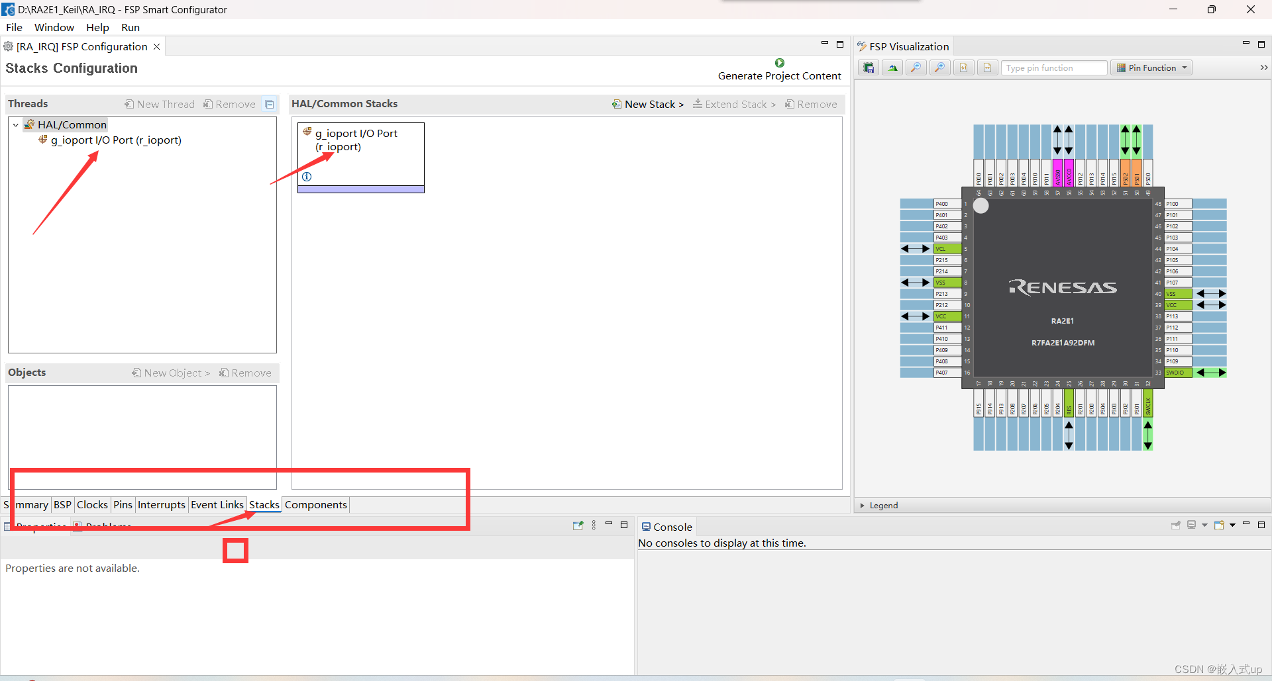Click Remove in Threads header
Image resolution: width=1272 pixels, height=681 pixels.
click(229, 104)
